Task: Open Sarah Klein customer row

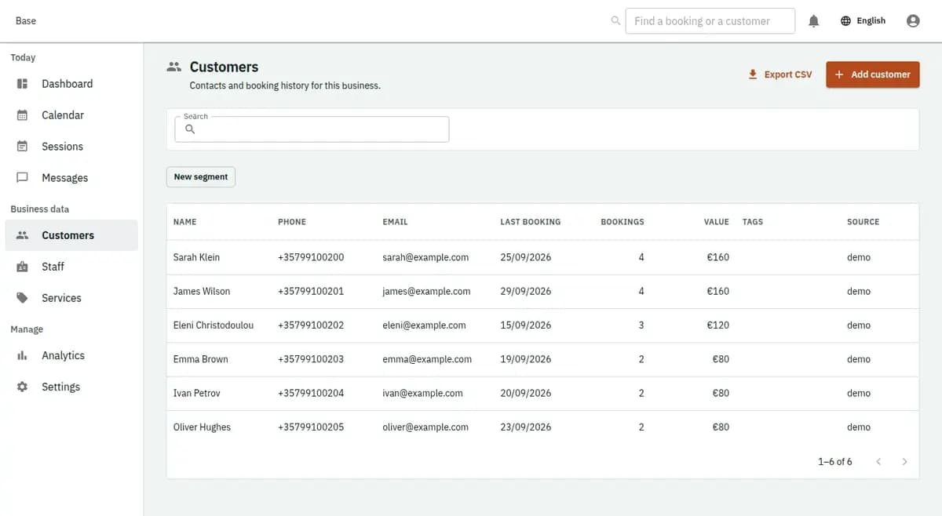Action: click(x=542, y=257)
